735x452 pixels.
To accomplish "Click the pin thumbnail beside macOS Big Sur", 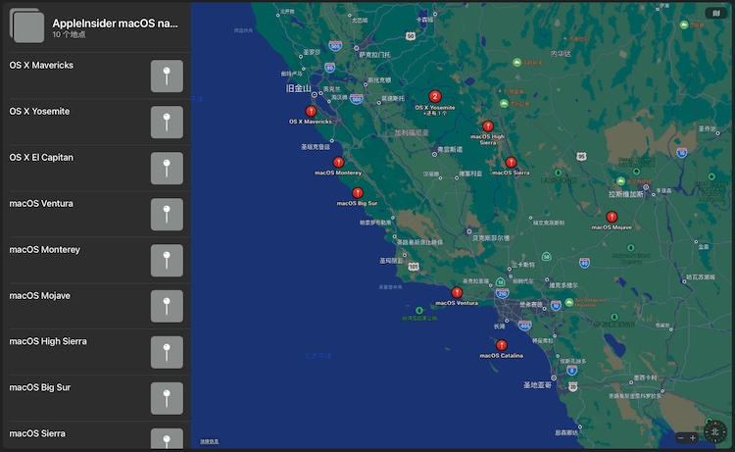I will [x=167, y=398].
